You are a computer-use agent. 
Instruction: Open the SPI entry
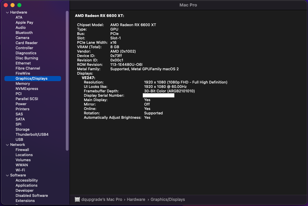click(18, 124)
